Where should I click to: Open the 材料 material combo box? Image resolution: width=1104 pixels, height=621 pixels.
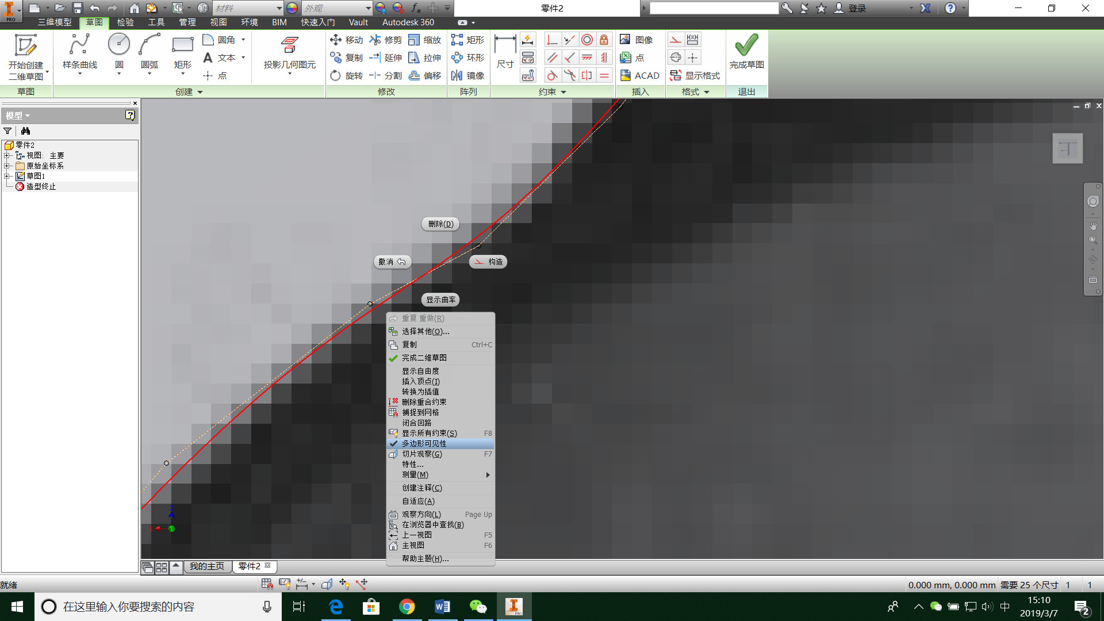click(248, 8)
